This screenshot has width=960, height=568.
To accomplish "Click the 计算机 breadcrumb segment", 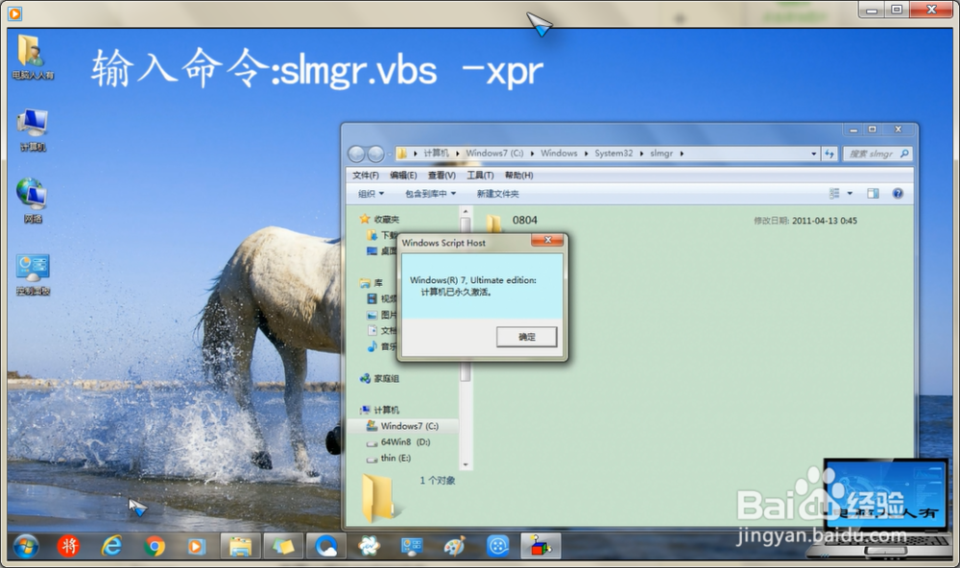I will [x=436, y=153].
